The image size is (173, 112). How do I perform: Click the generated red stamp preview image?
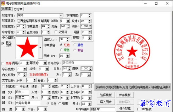point(132,51)
